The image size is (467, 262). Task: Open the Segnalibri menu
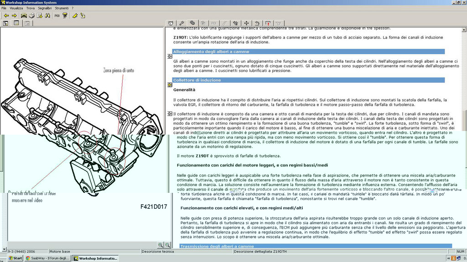coord(45,8)
